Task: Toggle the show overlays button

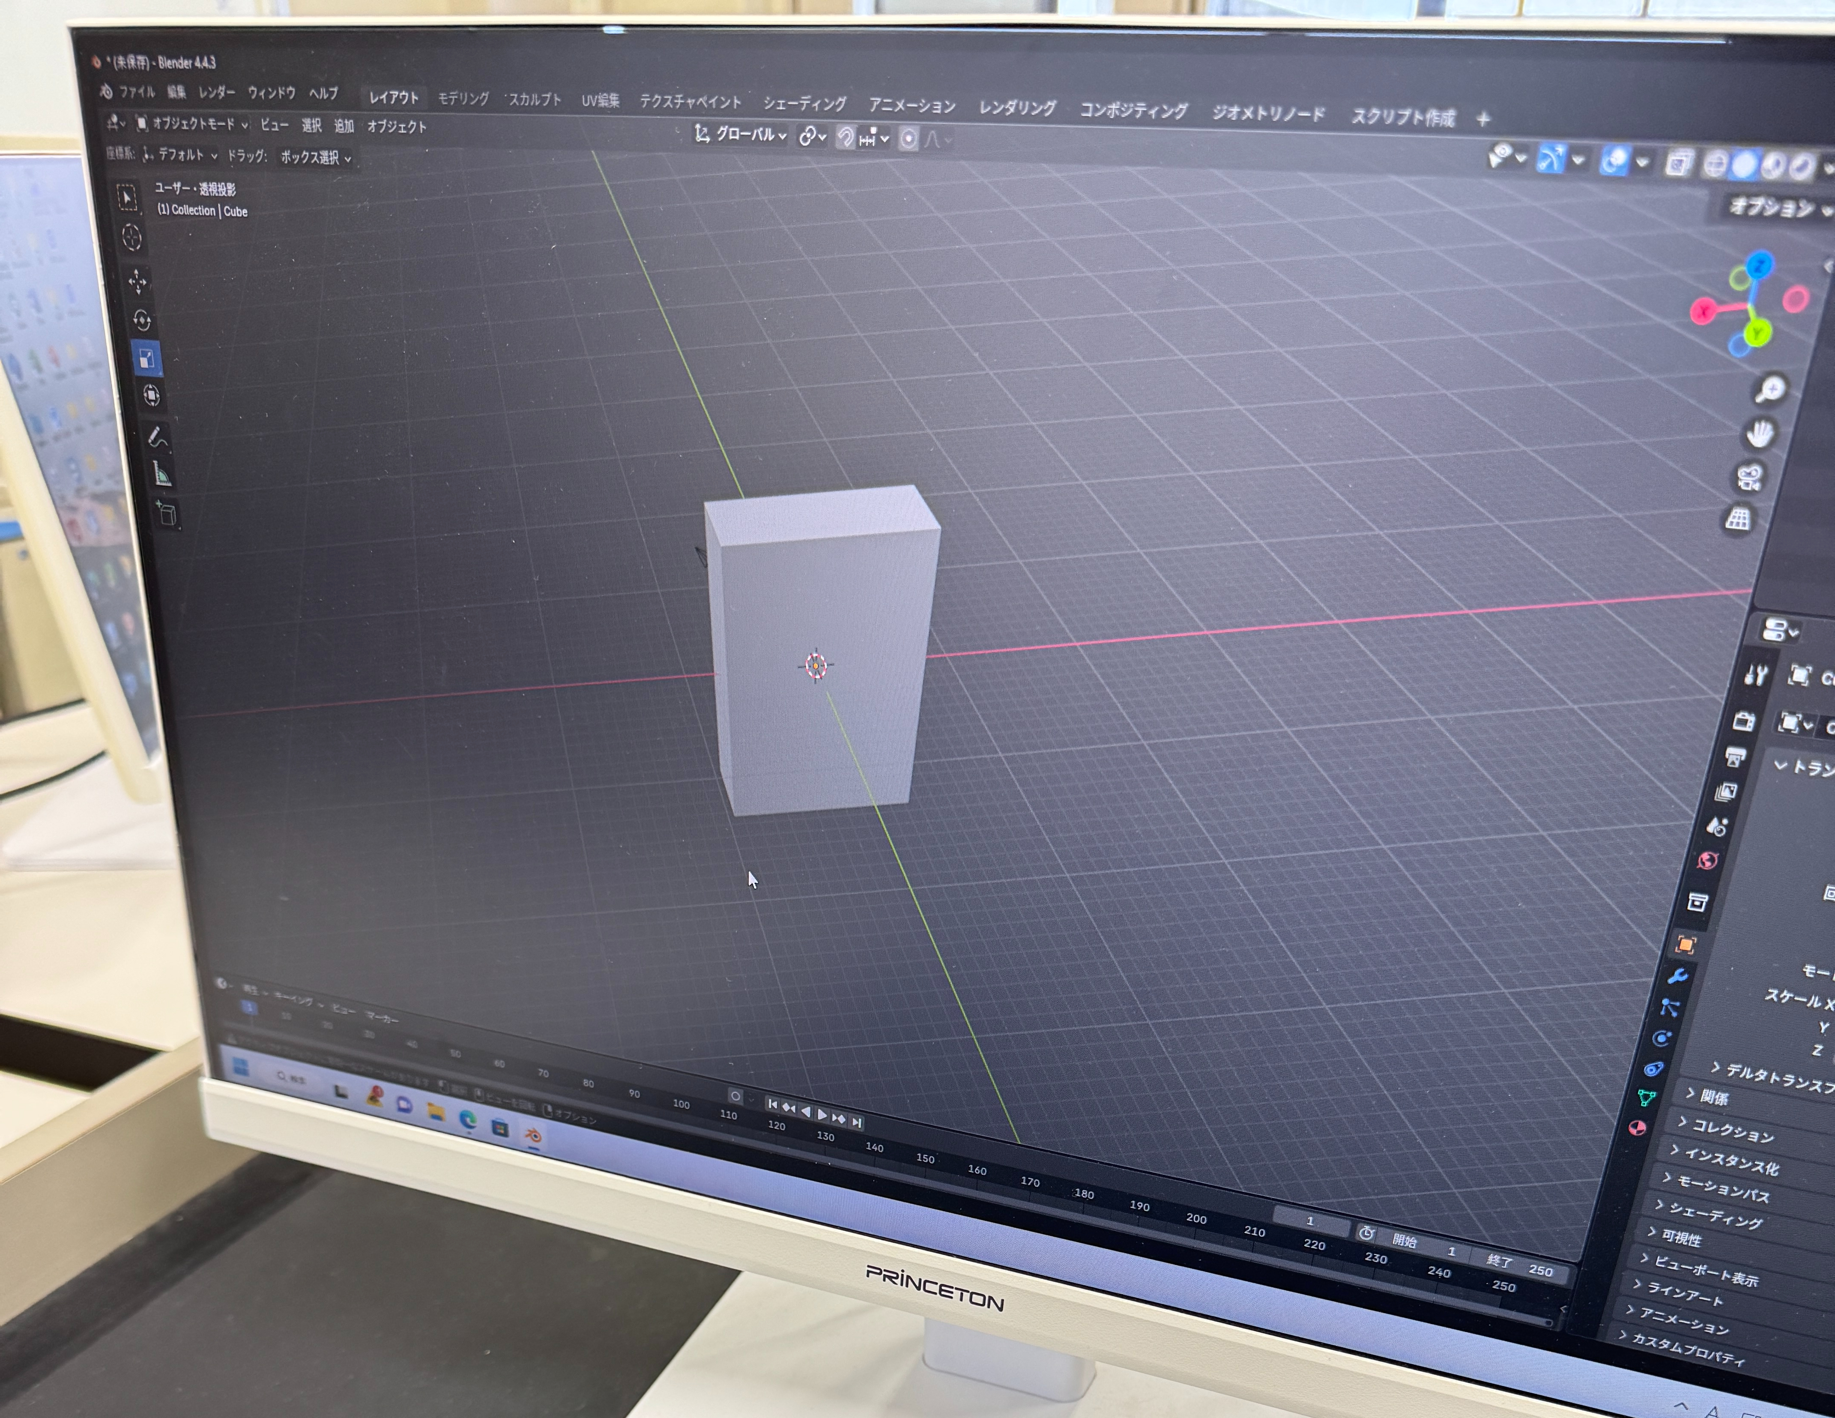Action: coord(1614,162)
